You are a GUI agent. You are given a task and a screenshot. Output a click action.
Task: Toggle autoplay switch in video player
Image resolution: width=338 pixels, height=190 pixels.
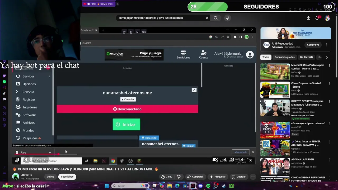point(215,160)
